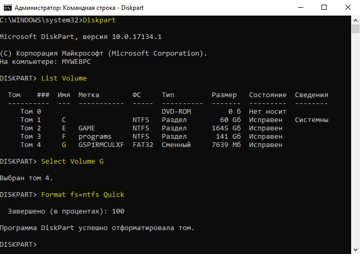Click the 'Том 2' GAME volume row
The width and height of the screenshot is (360, 254).
pyautogui.click(x=151, y=128)
